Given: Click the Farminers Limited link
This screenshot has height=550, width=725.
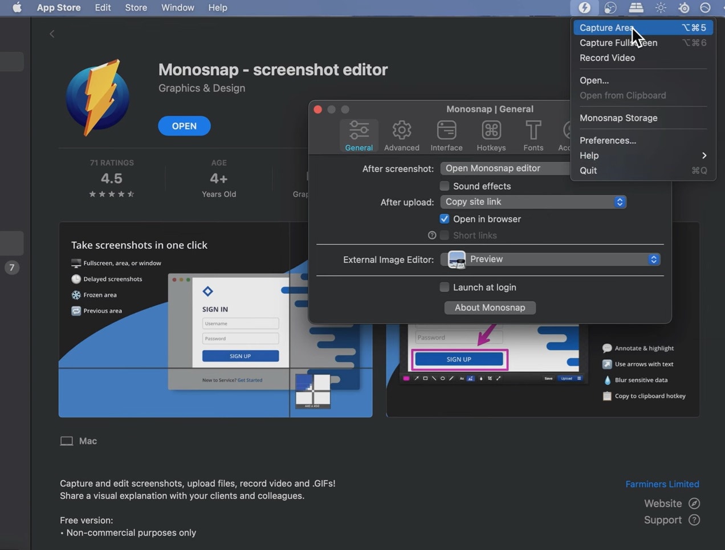Looking at the screenshot, I should 662,484.
